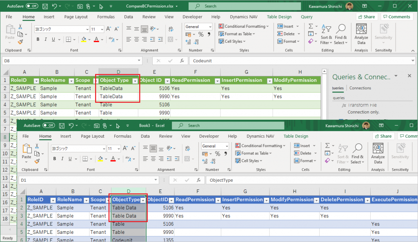Select Format Painter brush in CompareBCPermission ribbon
The height and width of the screenshot is (242, 418).
point(20,42)
